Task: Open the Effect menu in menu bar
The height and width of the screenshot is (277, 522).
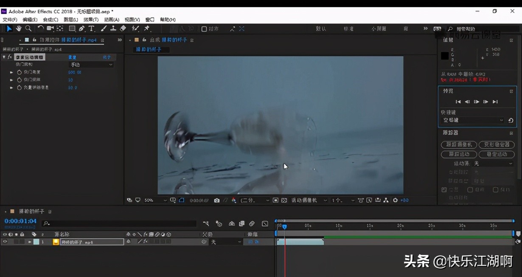Action: click(91, 20)
